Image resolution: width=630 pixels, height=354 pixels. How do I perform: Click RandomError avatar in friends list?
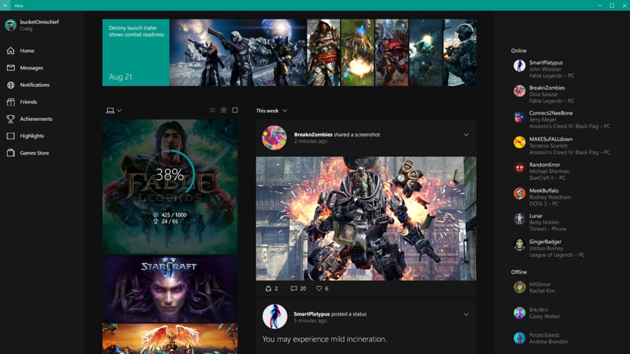click(519, 168)
